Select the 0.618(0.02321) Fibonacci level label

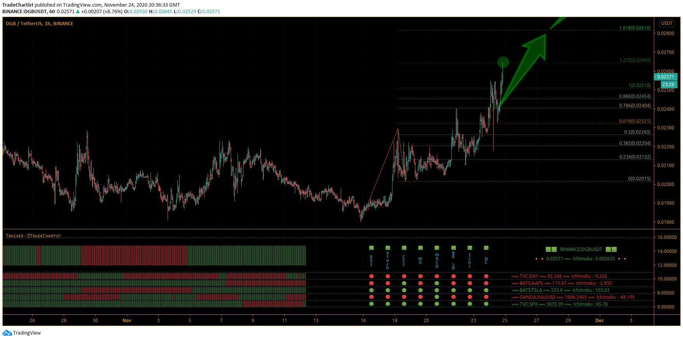[635, 121]
